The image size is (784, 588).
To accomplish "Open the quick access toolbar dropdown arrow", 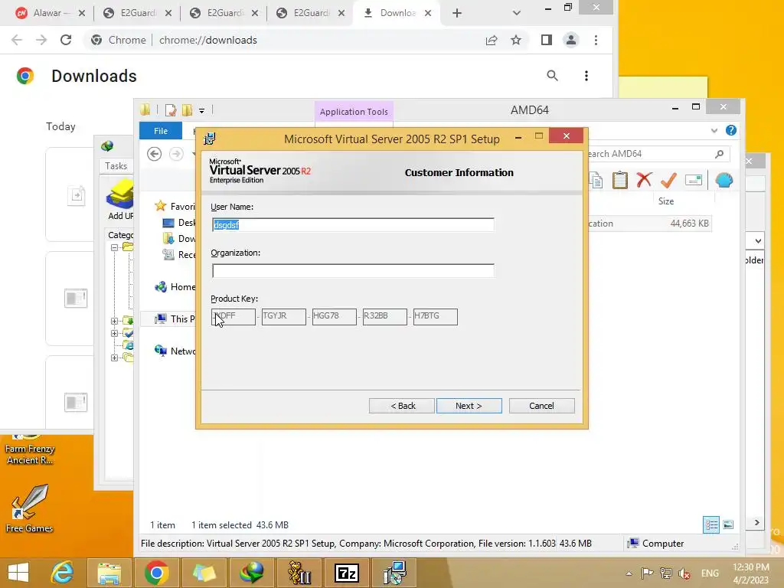I will pyautogui.click(x=201, y=110).
